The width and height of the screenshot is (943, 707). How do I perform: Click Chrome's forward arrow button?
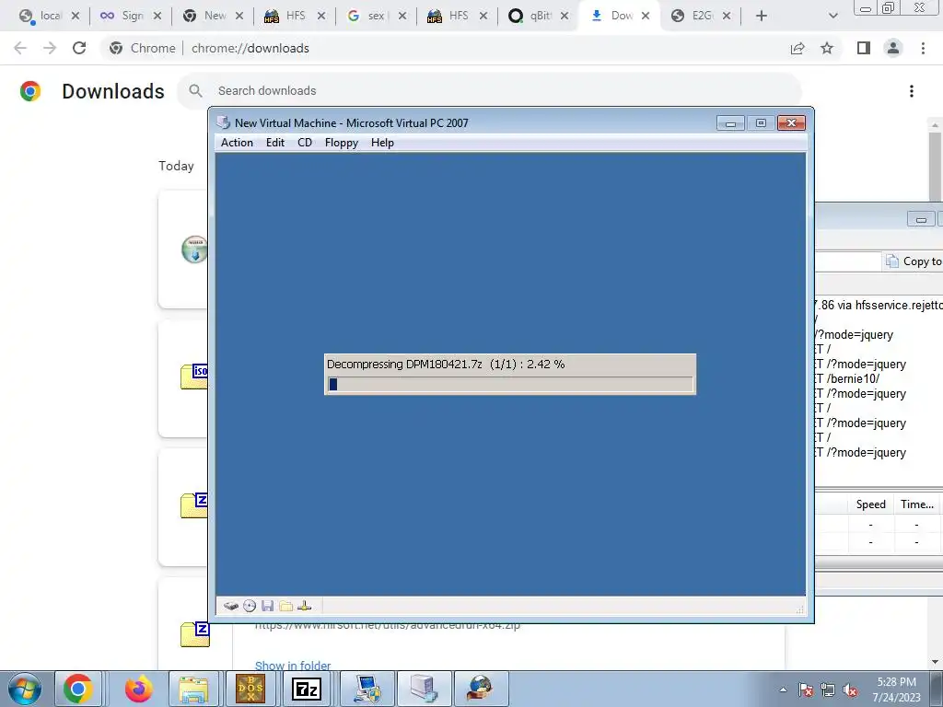pyautogui.click(x=50, y=48)
